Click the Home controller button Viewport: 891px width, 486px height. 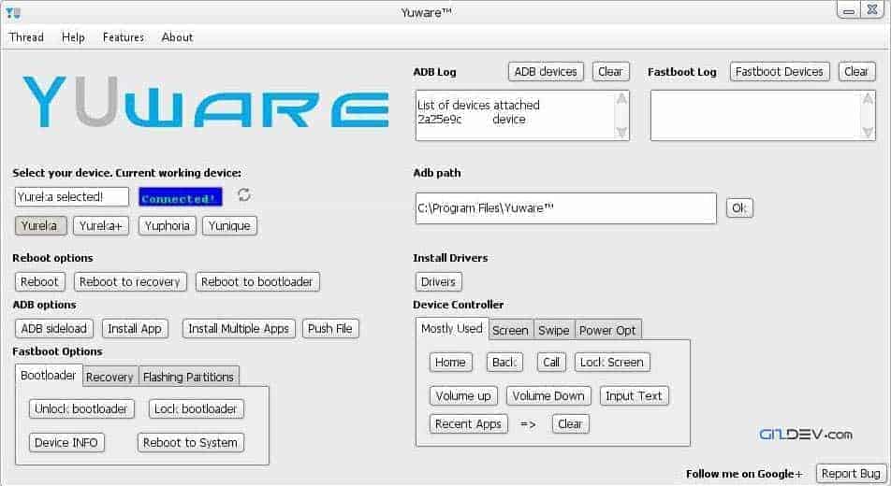(x=450, y=363)
